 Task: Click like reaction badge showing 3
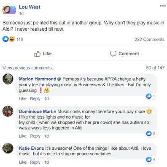coord(151,133)
